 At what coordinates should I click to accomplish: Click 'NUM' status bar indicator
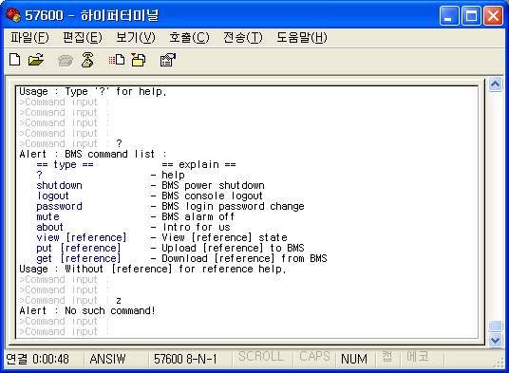354,359
